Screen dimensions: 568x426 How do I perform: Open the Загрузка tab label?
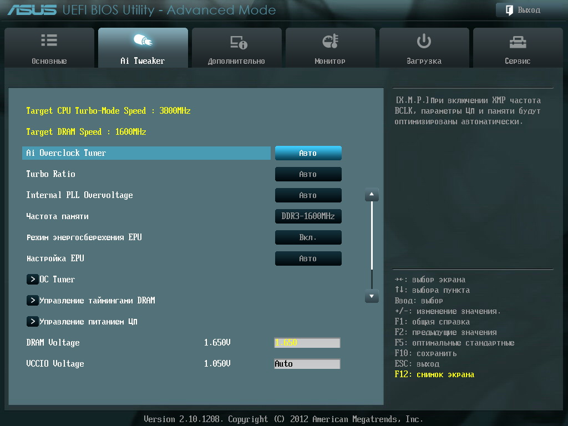pos(424,61)
